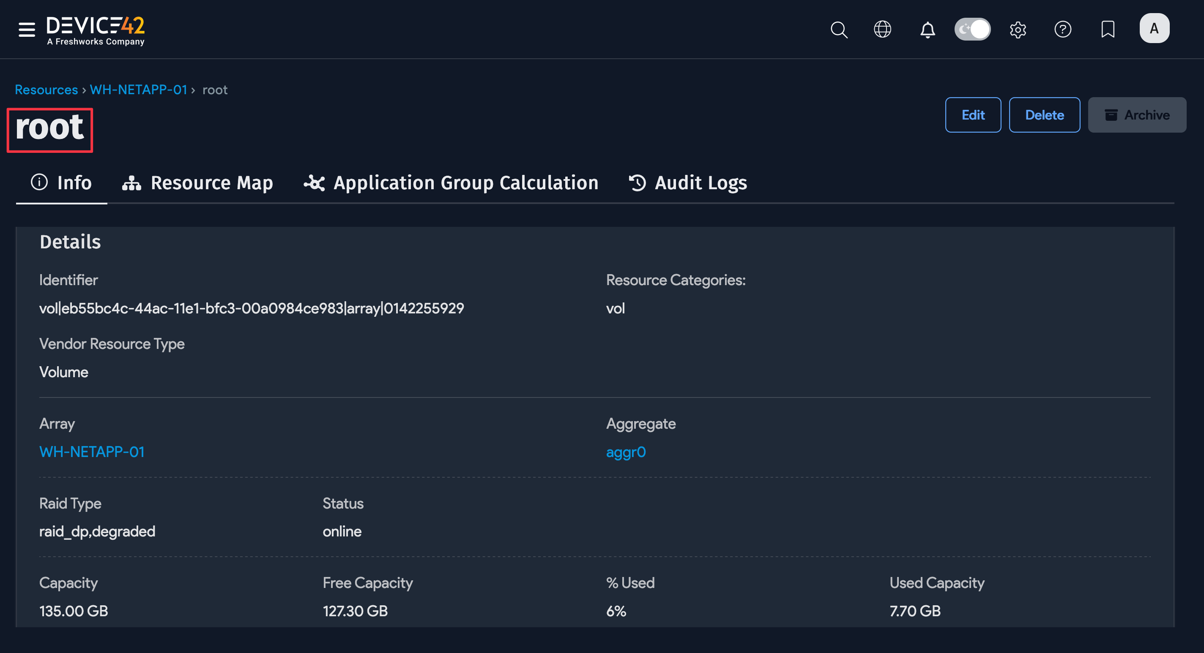Navigate to Resources breadcrumb
The height and width of the screenshot is (653, 1204).
coord(46,89)
